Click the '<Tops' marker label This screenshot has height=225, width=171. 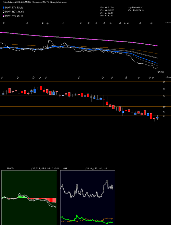tap(168, 23)
